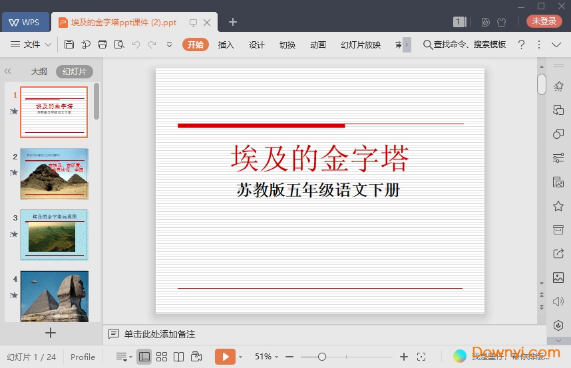Click the round WPS service icon beside the shirt
The height and width of the screenshot is (368, 571).
pos(485,22)
